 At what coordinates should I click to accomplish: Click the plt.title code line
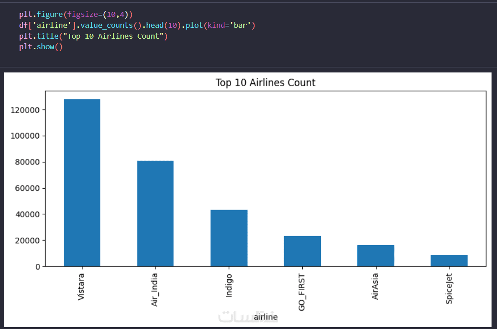click(x=93, y=36)
